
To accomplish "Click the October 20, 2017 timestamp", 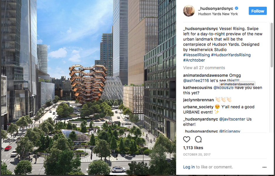I will pyautogui.click(x=197, y=155).
